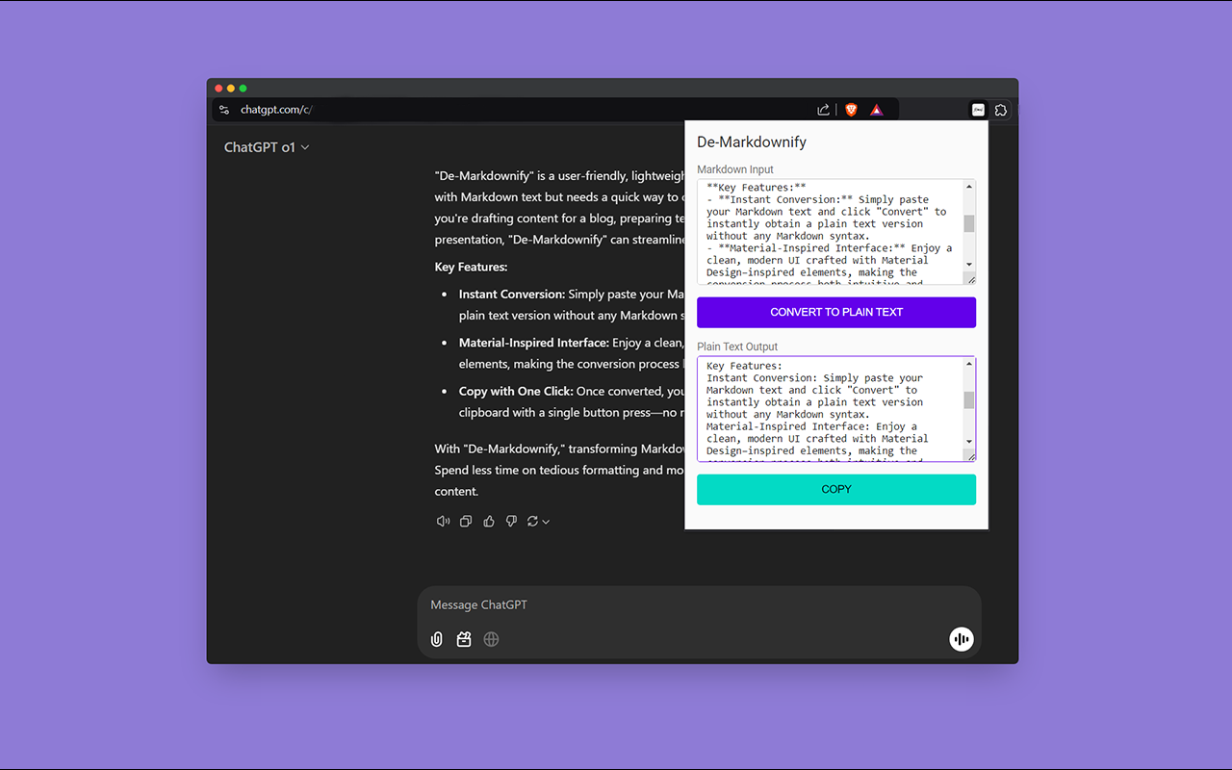Screen dimensions: 1232x770
Task: Start voice mode with waveform button
Action: (962, 639)
